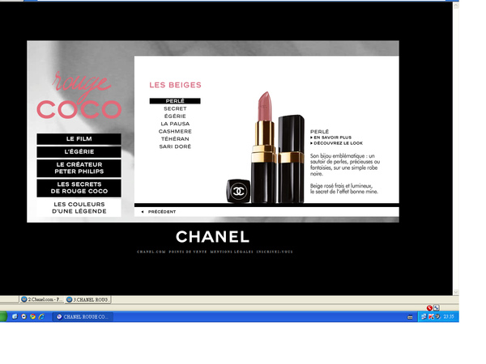Viewport: 486px width, 364px height.
Task: Select LES COULEURS D'UNE LÉGENDE menu
Action: [79, 208]
